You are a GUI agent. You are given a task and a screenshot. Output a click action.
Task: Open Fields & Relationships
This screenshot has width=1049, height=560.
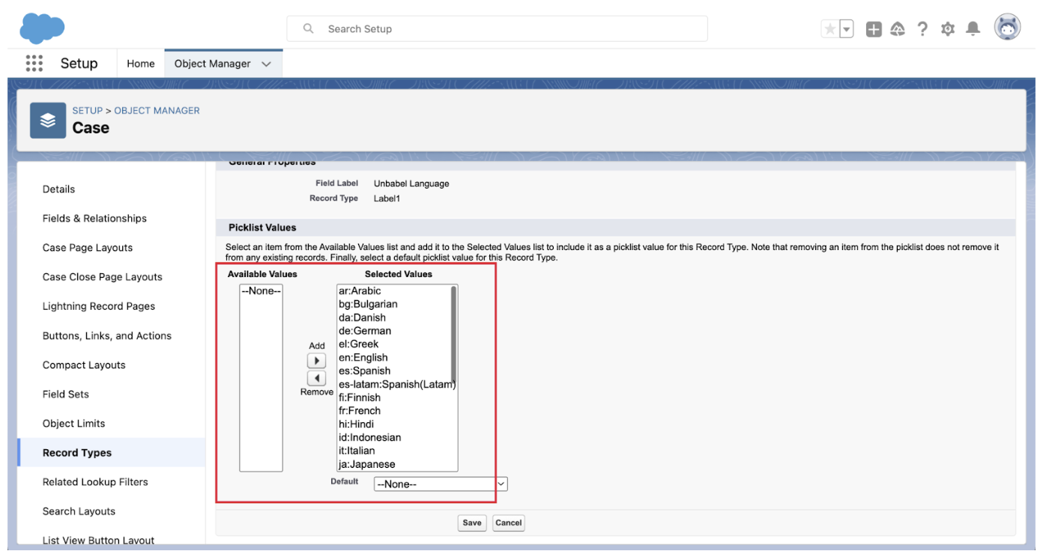click(95, 219)
